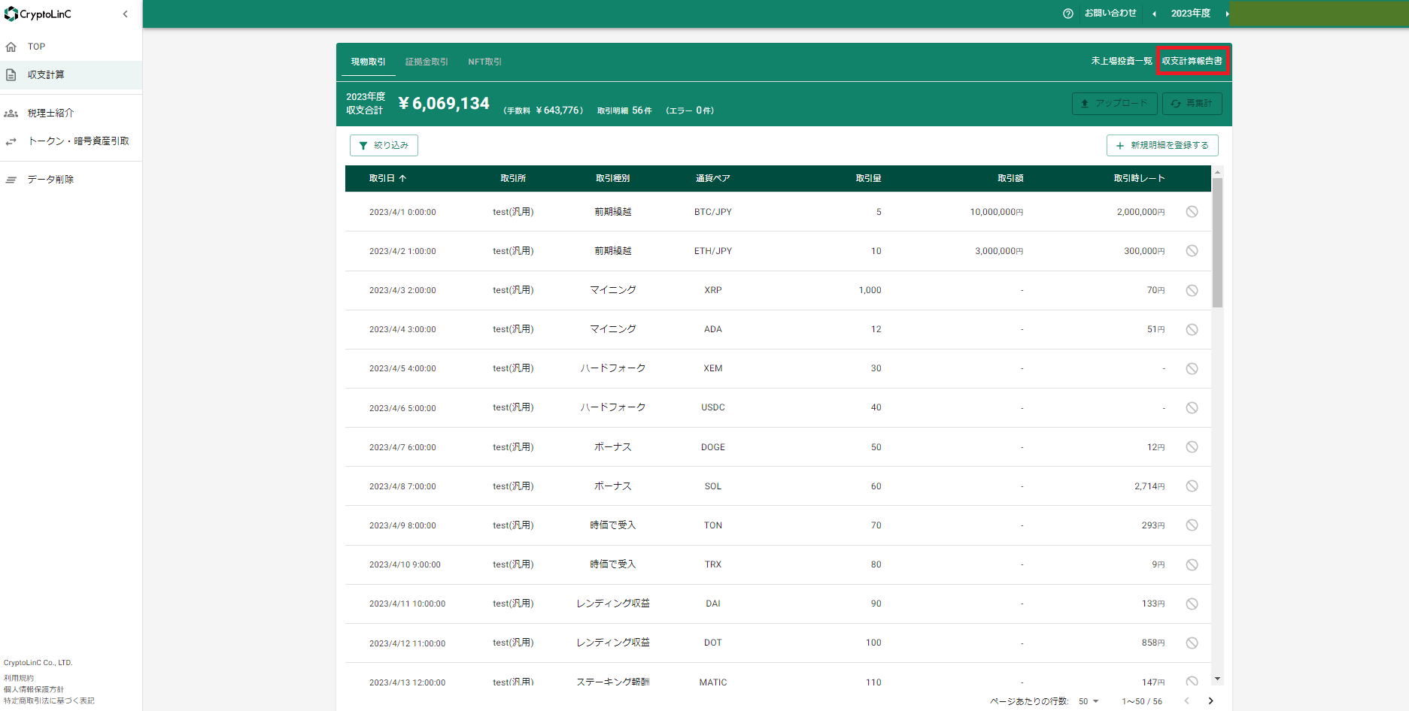Click the table vertical scrollbar thumb
The image size is (1409, 711).
[x=1217, y=243]
